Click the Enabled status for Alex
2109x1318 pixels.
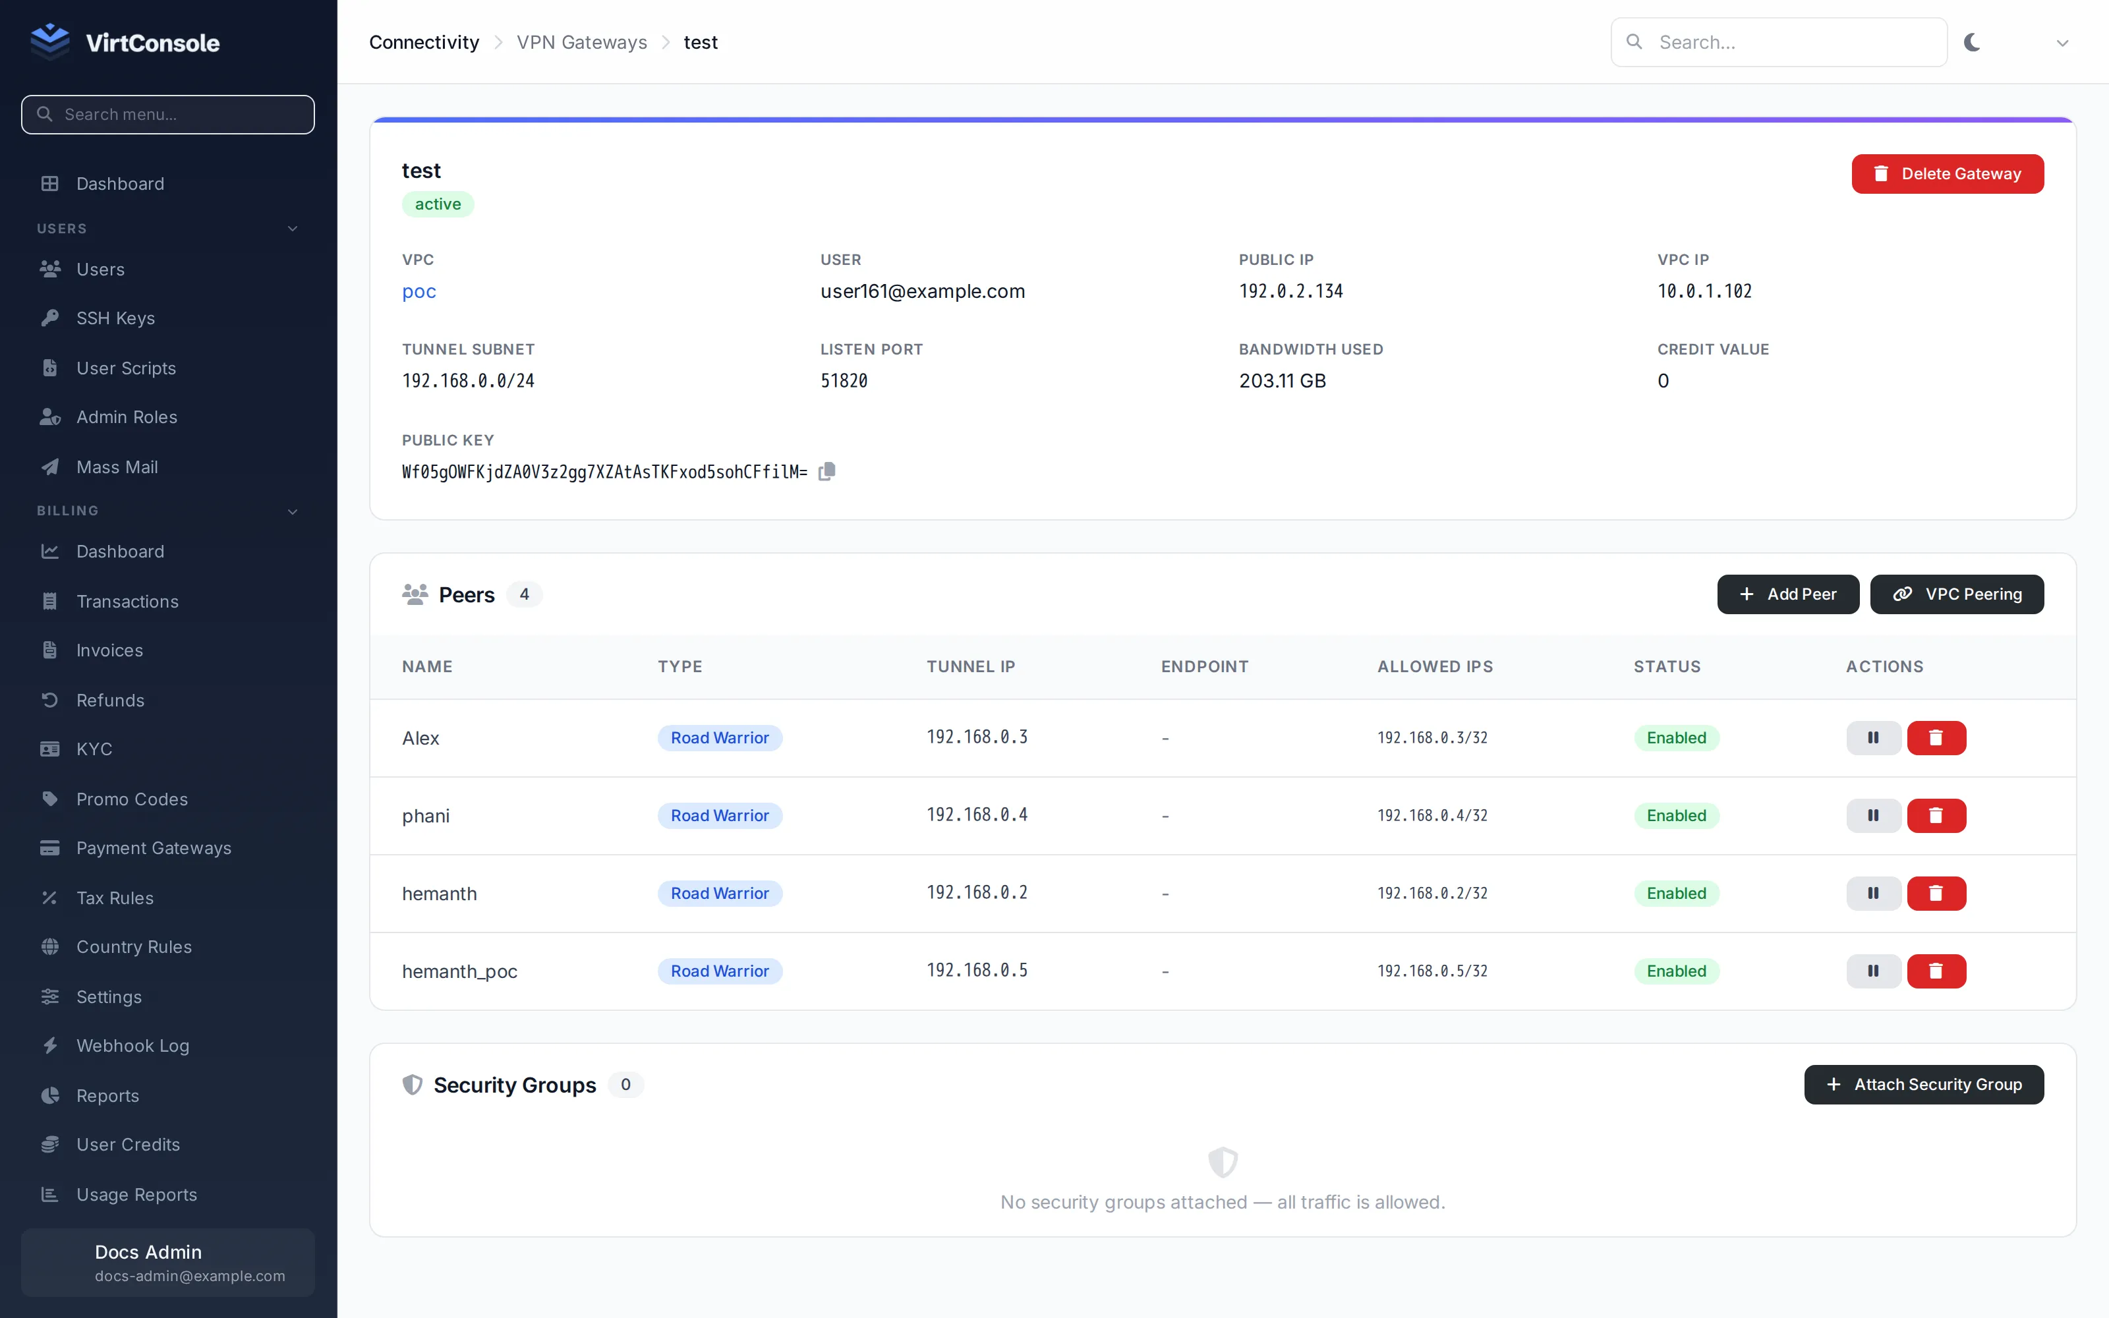tap(1676, 737)
